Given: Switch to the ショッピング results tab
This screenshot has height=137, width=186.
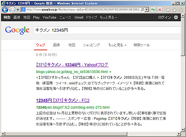Looking at the screenshot, I should pyautogui.click(x=92, y=45).
